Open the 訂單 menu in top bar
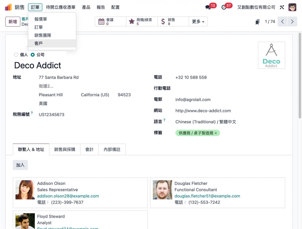Screen dimensions: 302x229 35,7
